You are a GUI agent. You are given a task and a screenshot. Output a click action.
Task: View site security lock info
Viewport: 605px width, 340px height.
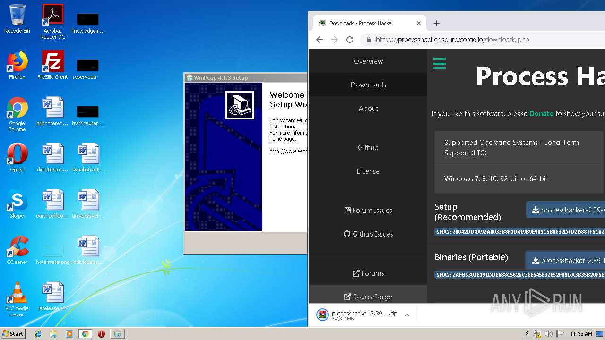[x=369, y=40]
